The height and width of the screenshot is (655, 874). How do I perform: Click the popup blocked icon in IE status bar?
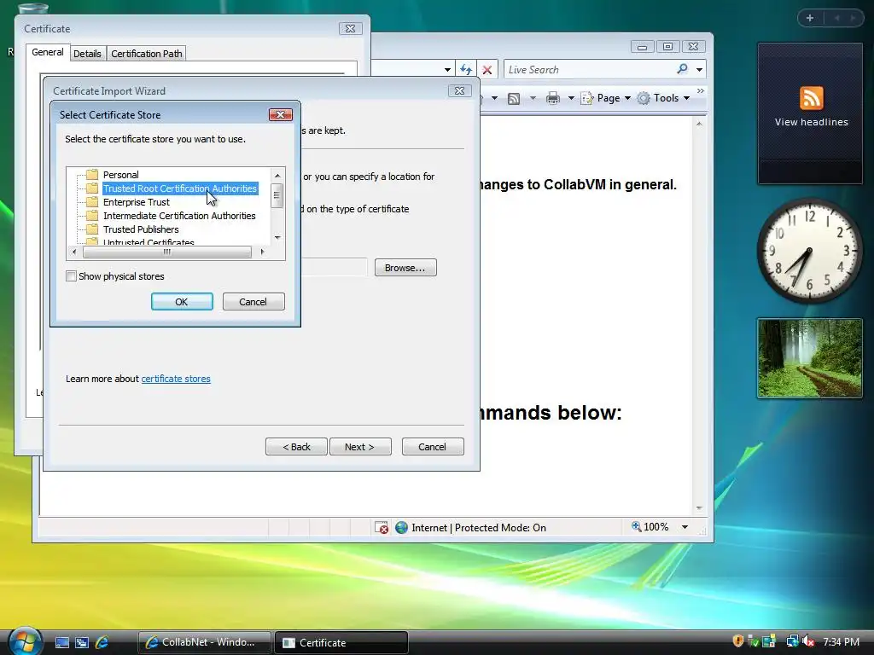coord(382,527)
